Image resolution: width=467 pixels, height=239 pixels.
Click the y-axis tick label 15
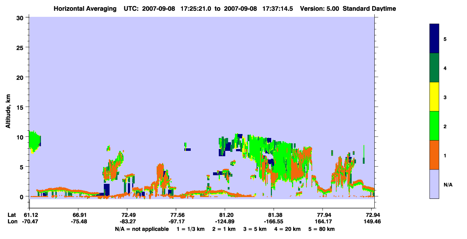tap(21, 107)
